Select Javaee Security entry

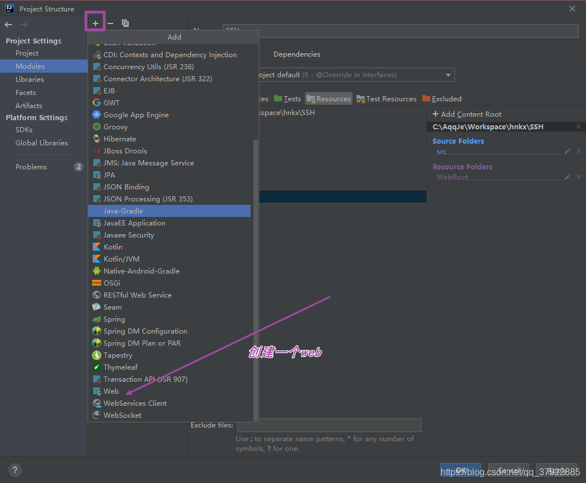tap(169, 235)
